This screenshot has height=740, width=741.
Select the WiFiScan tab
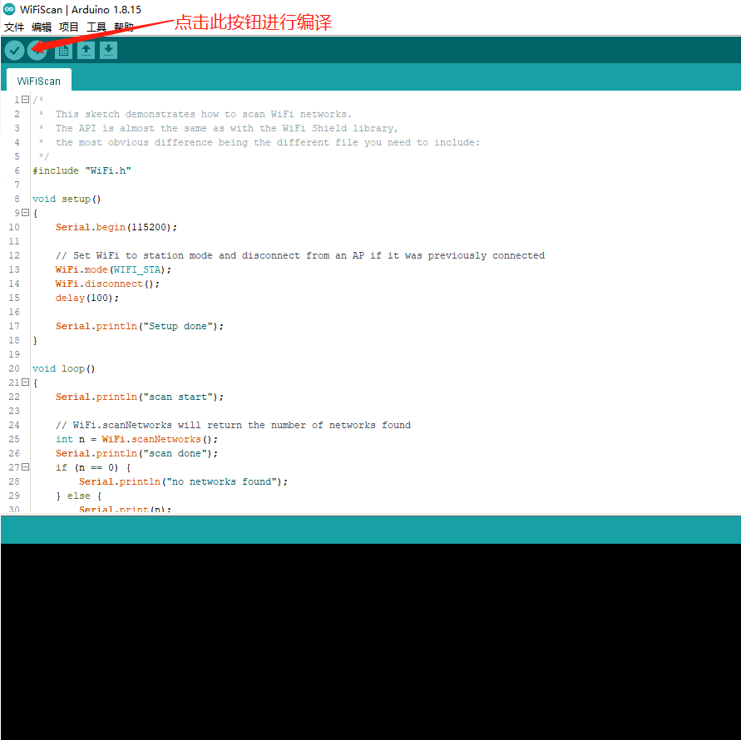39,81
